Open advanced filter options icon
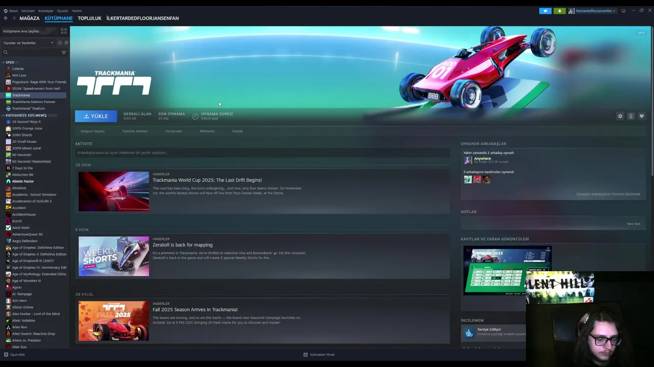The height and width of the screenshot is (367, 654). 63,52
